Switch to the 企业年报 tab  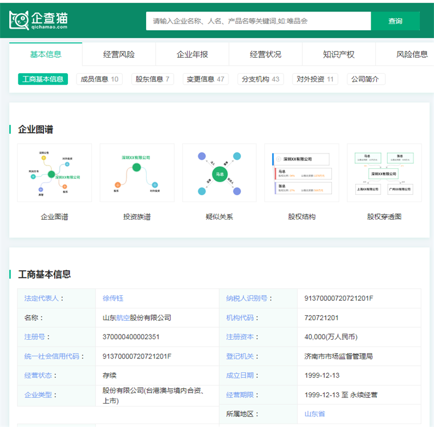(192, 55)
